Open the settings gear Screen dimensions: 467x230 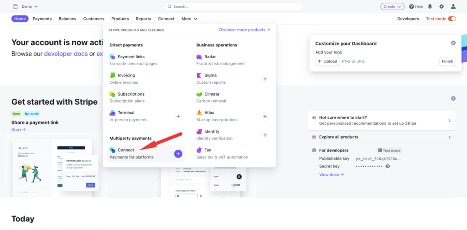coord(441,6)
